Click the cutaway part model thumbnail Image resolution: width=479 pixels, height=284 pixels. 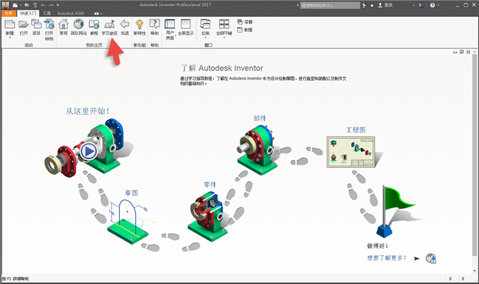coord(208,215)
